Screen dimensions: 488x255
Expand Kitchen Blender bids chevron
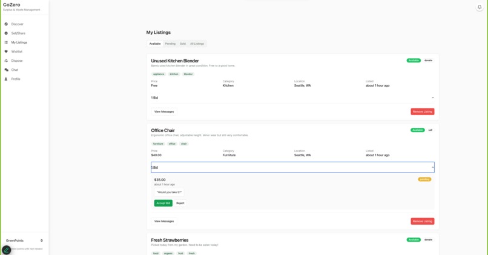[x=433, y=98]
